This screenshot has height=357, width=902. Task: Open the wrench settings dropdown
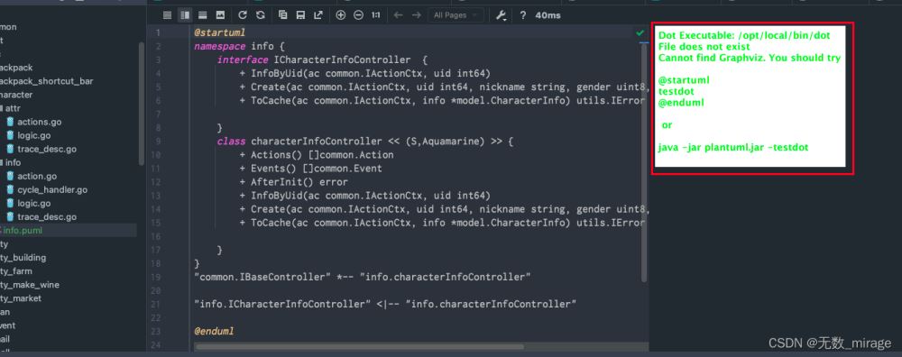501,15
